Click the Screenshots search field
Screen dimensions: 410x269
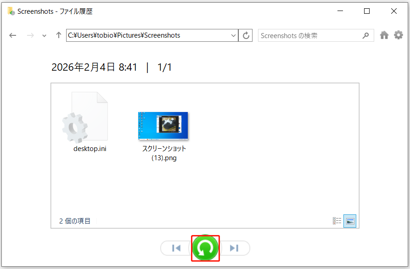click(311, 35)
